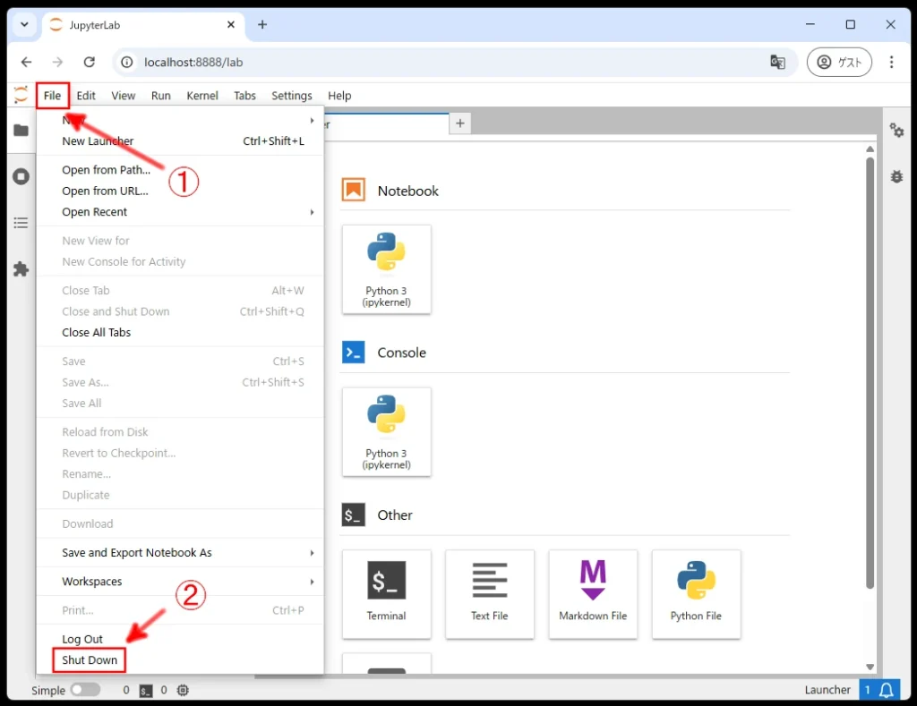Open the Kernel menu

point(202,96)
